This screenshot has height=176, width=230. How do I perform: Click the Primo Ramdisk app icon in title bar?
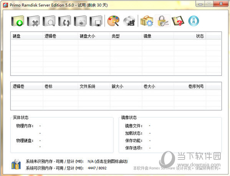pyautogui.click(x=6, y=5)
